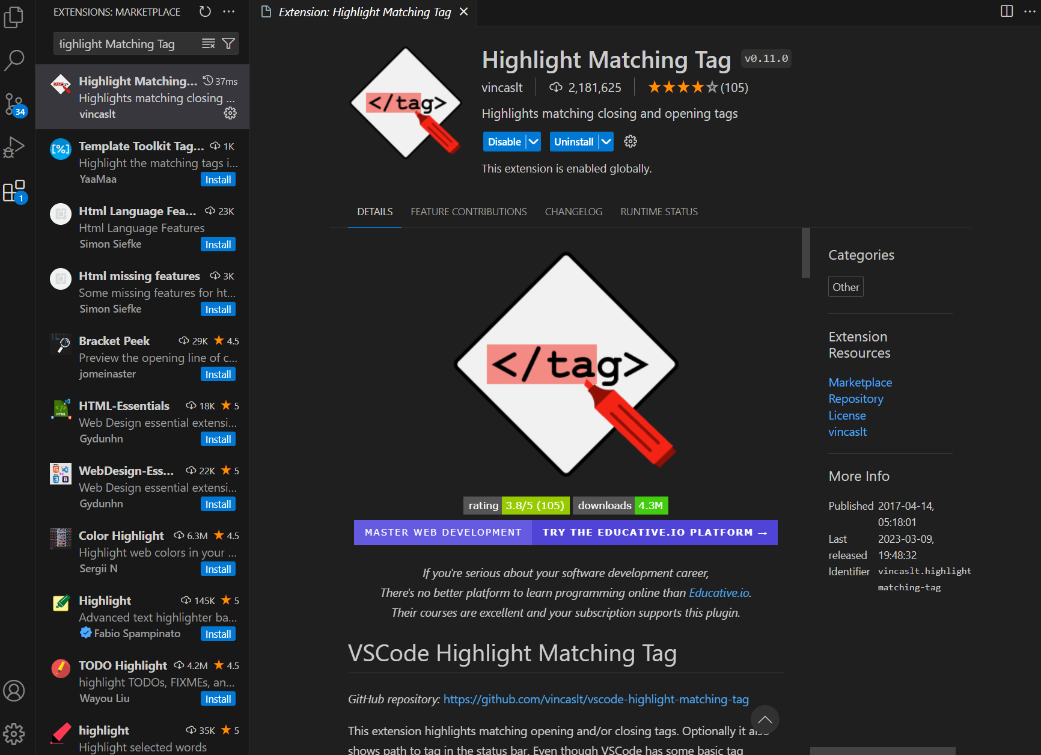Open the filter extensions funnel icon
The width and height of the screenshot is (1041, 755).
(228, 44)
